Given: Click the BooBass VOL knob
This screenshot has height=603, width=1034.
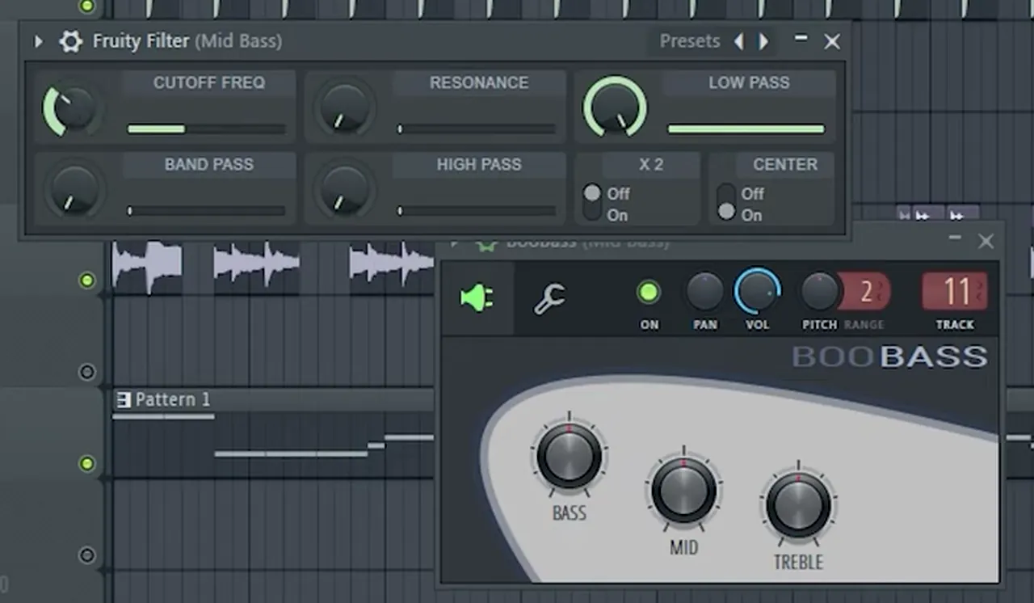Looking at the screenshot, I should pos(758,291).
